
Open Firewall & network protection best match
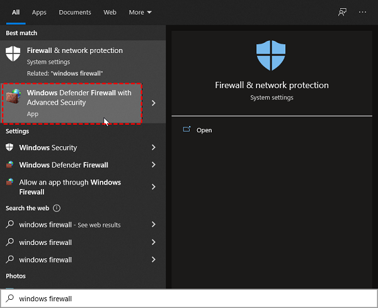(x=83, y=62)
